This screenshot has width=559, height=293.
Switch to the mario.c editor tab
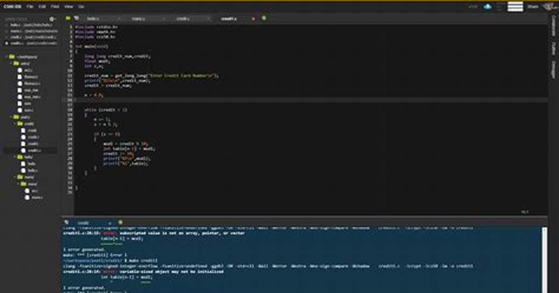pyautogui.click(x=138, y=19)
